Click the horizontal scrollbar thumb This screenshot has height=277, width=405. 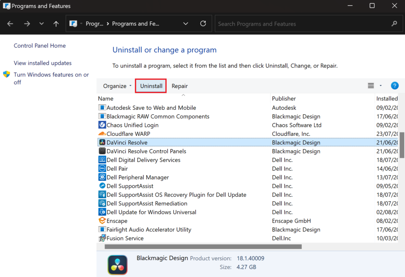pos(203,247)
